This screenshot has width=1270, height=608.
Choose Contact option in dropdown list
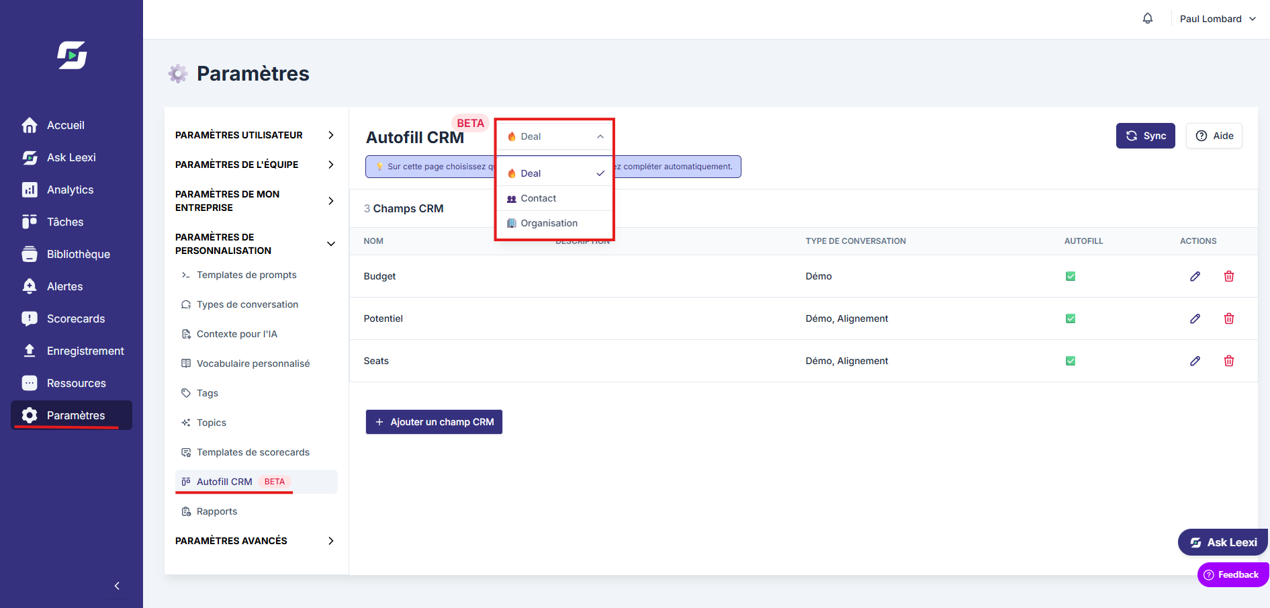[555, 198]
